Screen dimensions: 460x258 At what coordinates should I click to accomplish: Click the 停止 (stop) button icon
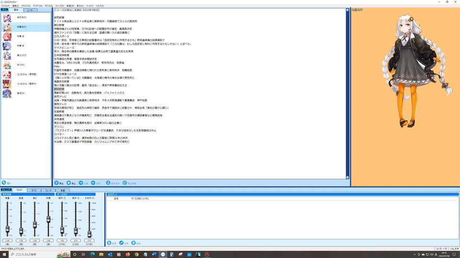[69, 183]
